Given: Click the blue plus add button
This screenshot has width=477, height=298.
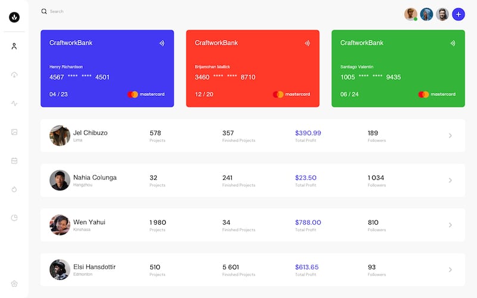Looking at the screenshot, I should (459, 14).
